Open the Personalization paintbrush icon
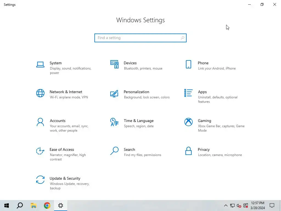The image size is (281, 211). point(114,93)
